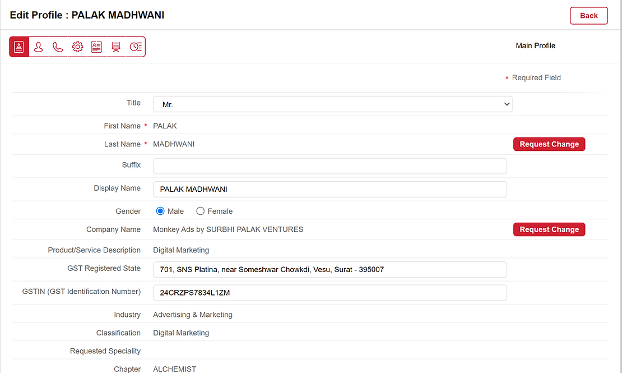This screenshot has height=373, width=622.
Task: Click into the Suffix text field
Action: point(329,166)
